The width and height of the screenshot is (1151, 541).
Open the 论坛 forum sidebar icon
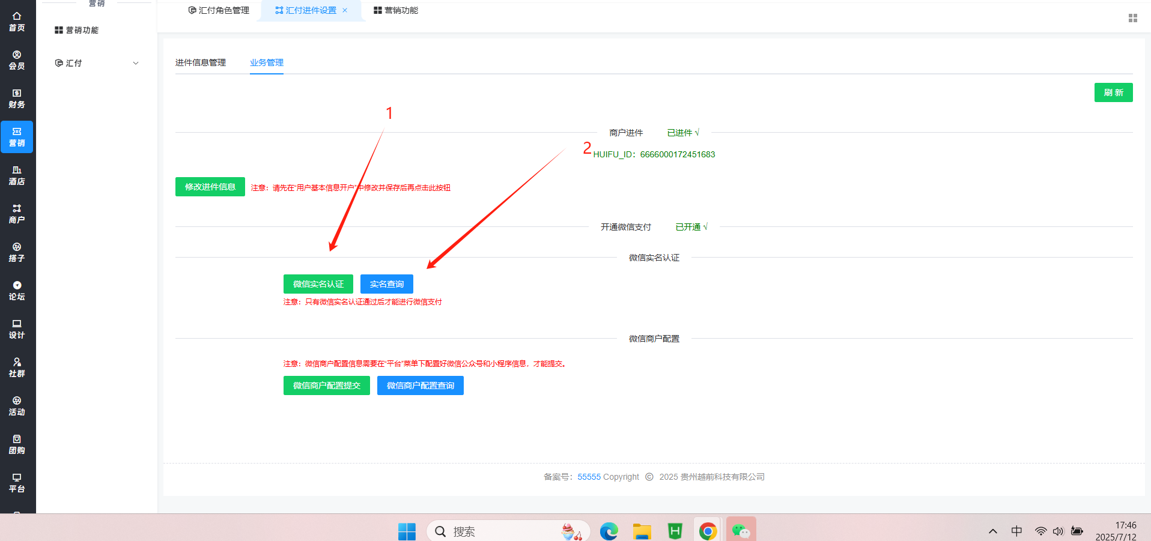(17, 291)
